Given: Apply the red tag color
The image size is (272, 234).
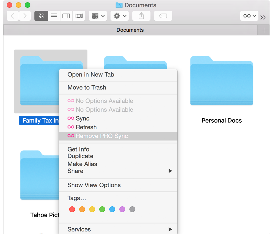Looking at the screenshot, I should pos(72,209).
